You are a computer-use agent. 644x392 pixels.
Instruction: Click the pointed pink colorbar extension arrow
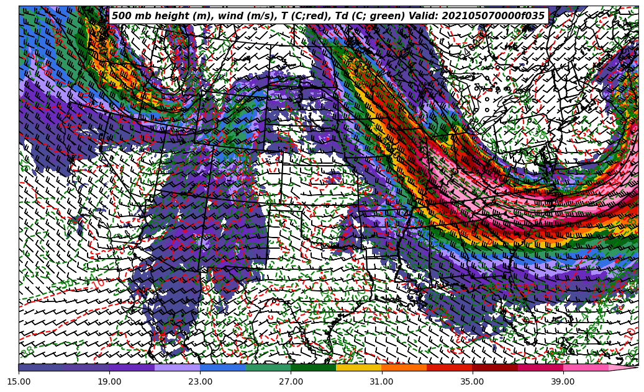pyautogui.click(x=623, y=367)
